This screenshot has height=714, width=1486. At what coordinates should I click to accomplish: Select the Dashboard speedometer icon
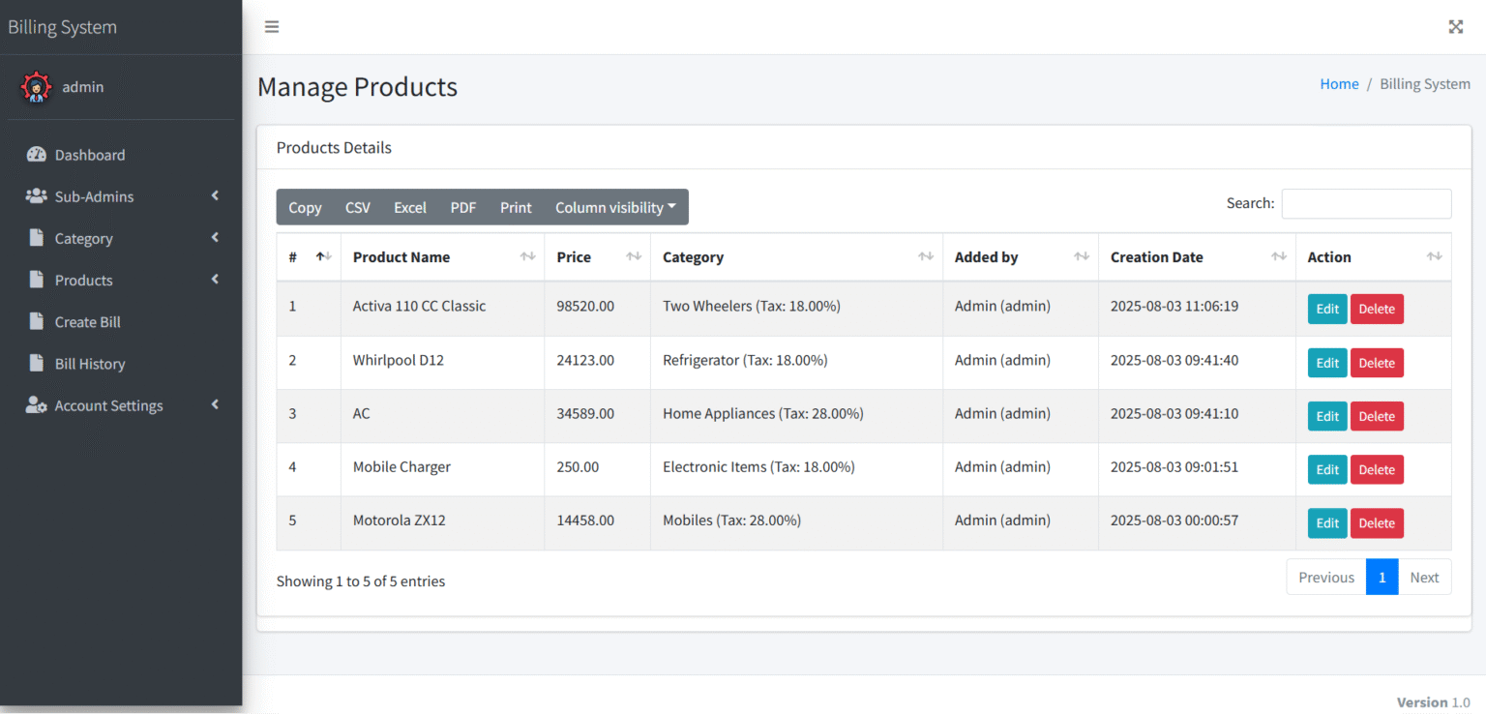pos(36,155)
